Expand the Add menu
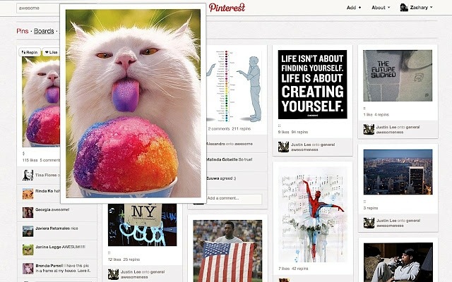 coord(354,8)
